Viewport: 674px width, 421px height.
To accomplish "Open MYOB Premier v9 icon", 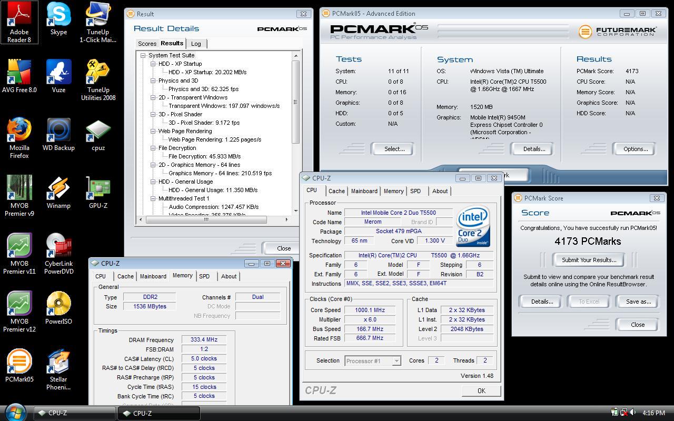I will point(19,196).
